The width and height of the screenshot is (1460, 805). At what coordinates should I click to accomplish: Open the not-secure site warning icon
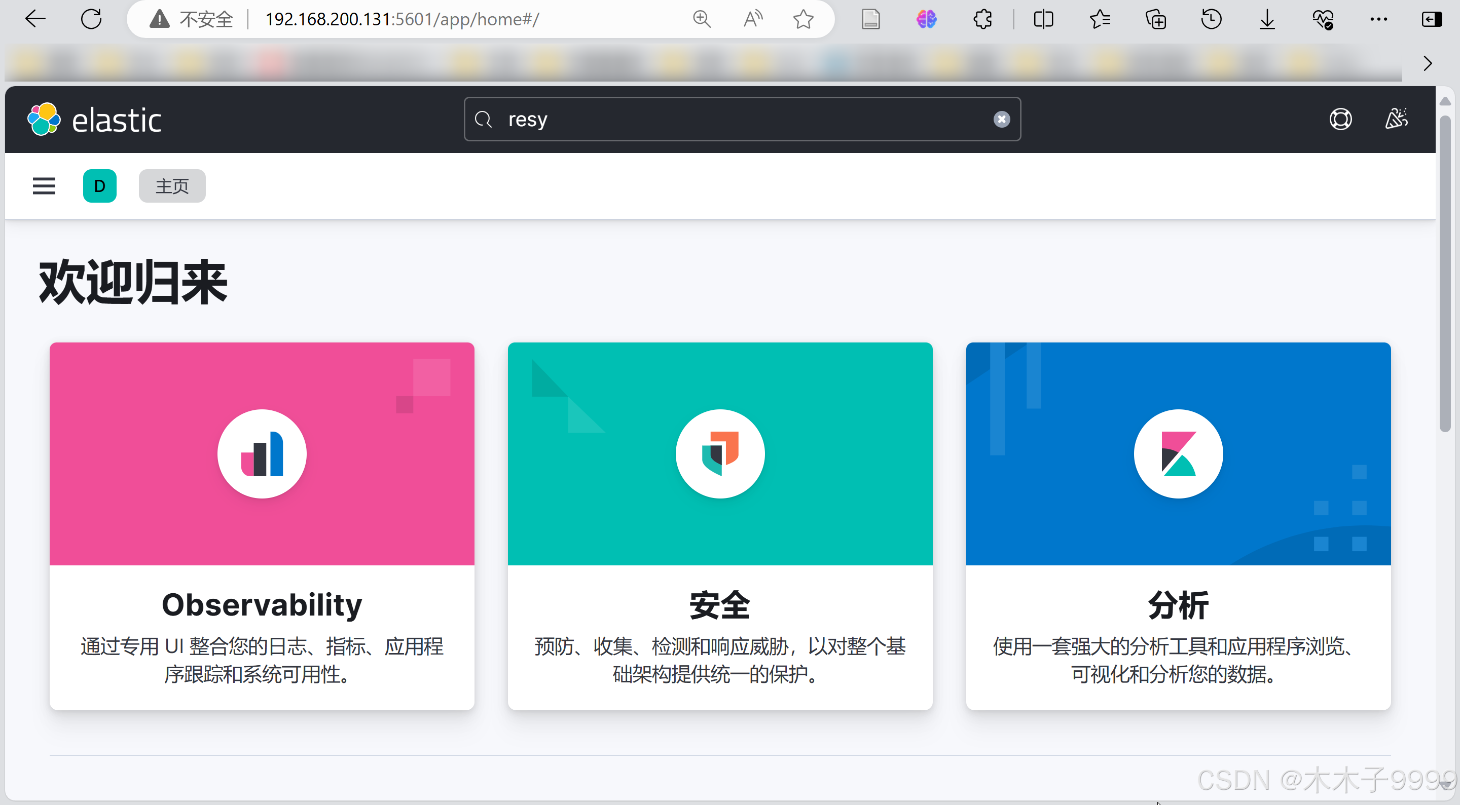click(x=160, y=19)
